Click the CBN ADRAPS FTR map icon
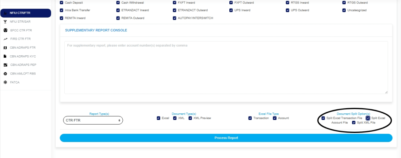This screenshot has width=401, height=158. [x=5, y=47]
